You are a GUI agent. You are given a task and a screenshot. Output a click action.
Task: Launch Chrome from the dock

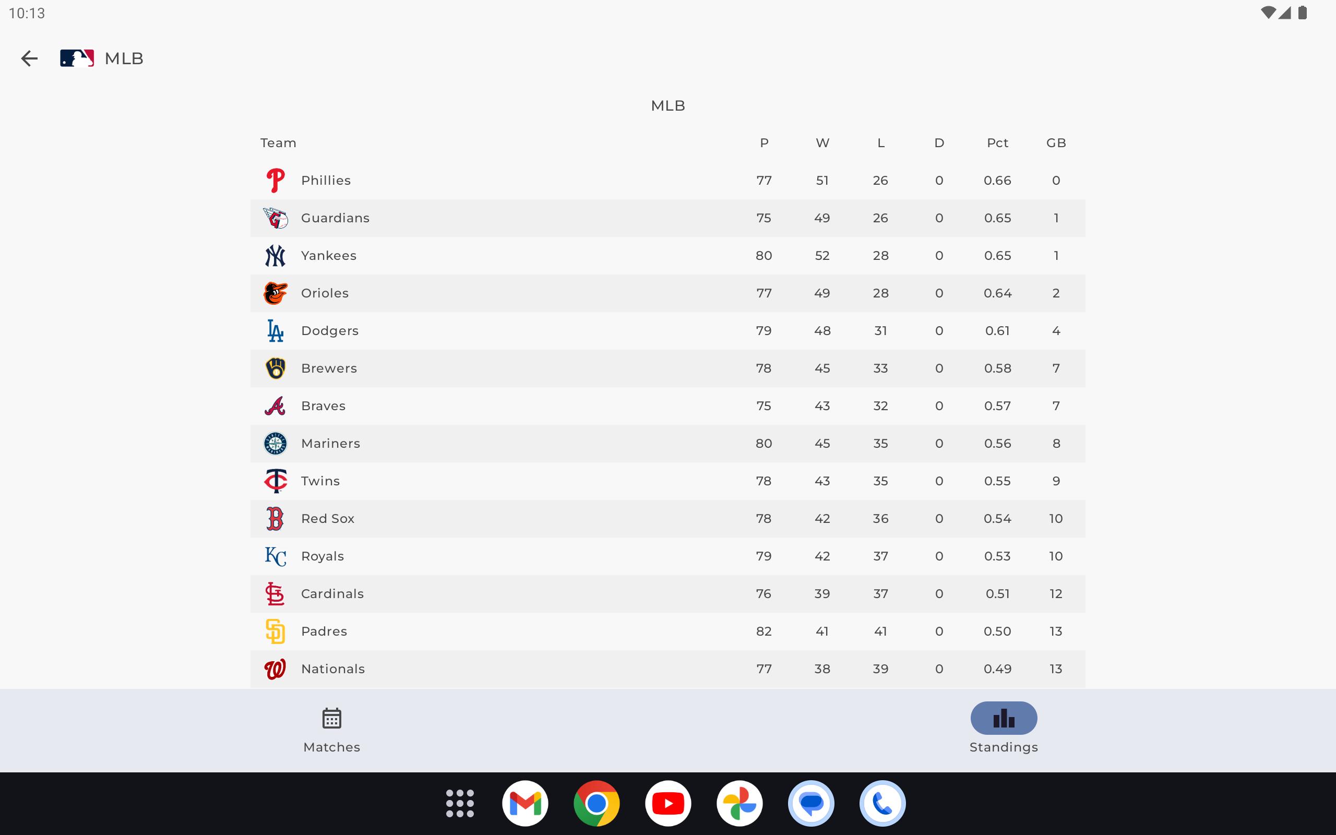pyautogui.click(x=597, y=803)
